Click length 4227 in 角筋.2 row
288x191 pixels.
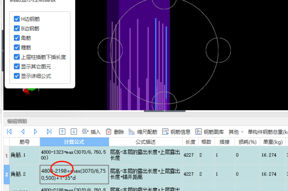click(189, 174)
